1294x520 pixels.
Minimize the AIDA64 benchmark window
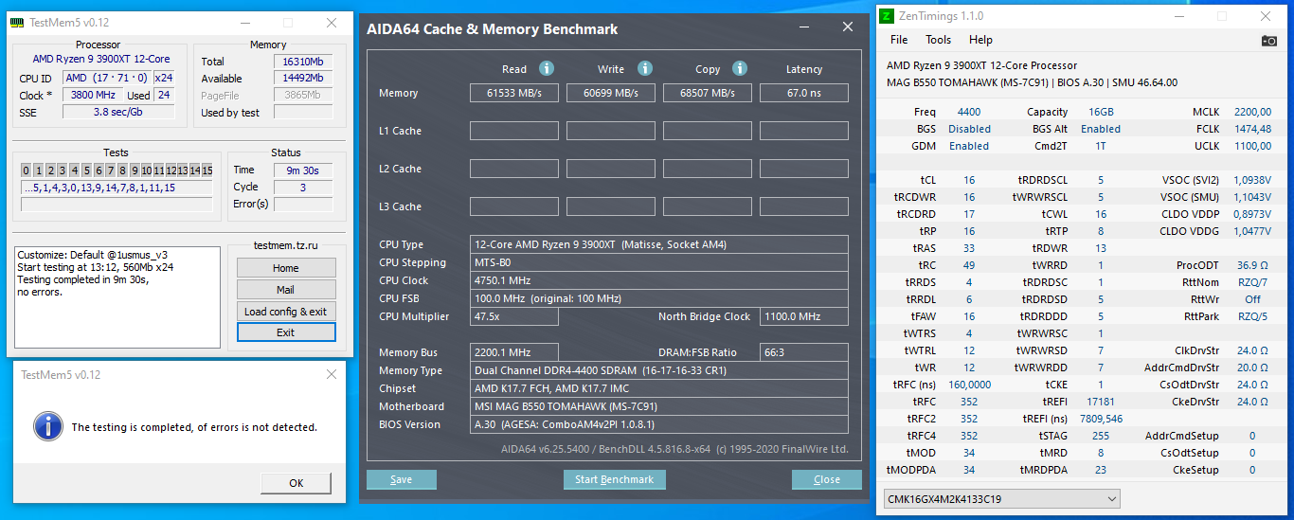point(806,27)
